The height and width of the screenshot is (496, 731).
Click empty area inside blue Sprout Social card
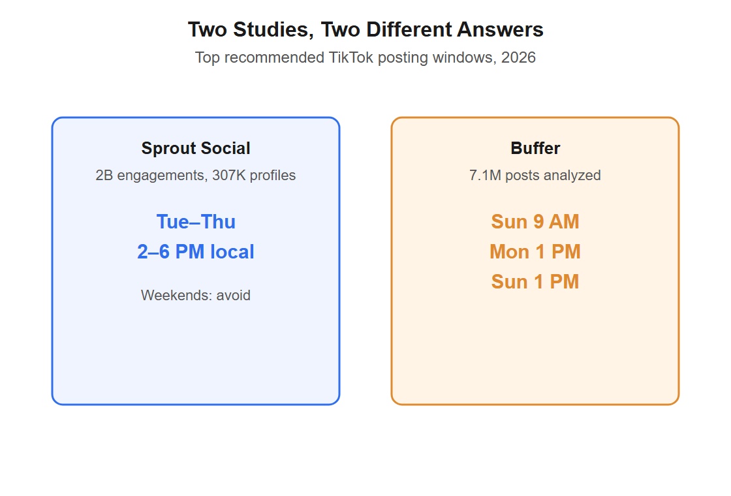coord(196,354)
